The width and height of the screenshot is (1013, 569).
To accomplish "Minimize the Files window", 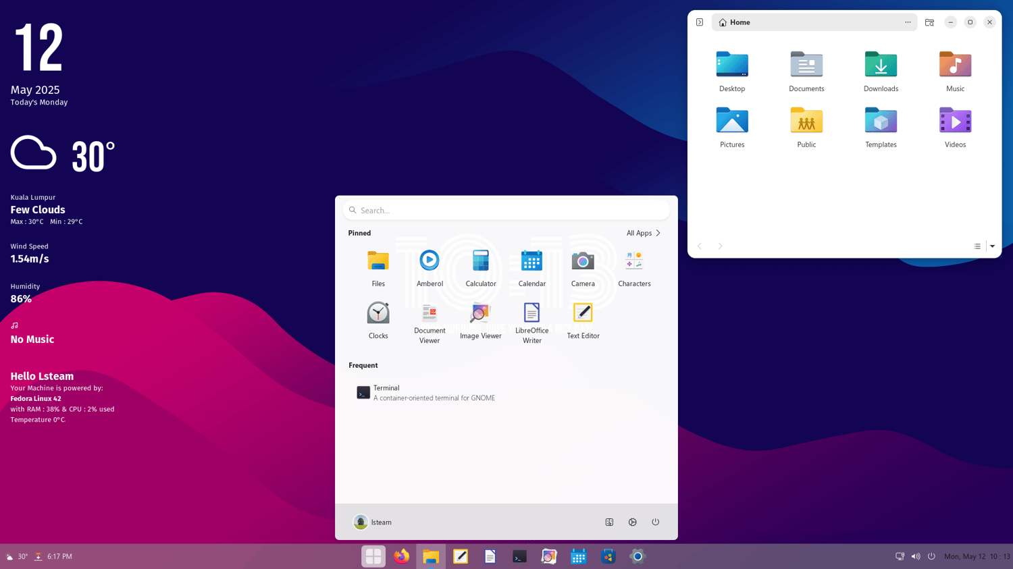I will coord(950,22).
